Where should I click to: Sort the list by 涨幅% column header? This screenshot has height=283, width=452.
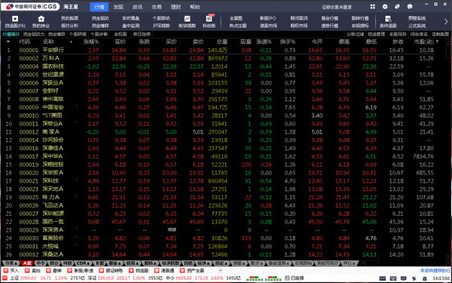tap(91, 42)
